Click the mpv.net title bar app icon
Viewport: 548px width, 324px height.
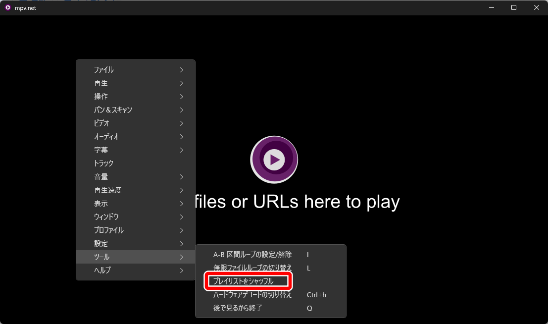[8, 8]
